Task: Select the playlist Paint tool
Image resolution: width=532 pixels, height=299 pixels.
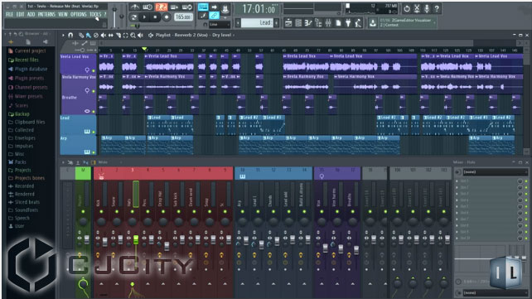Action: point(88,35)
